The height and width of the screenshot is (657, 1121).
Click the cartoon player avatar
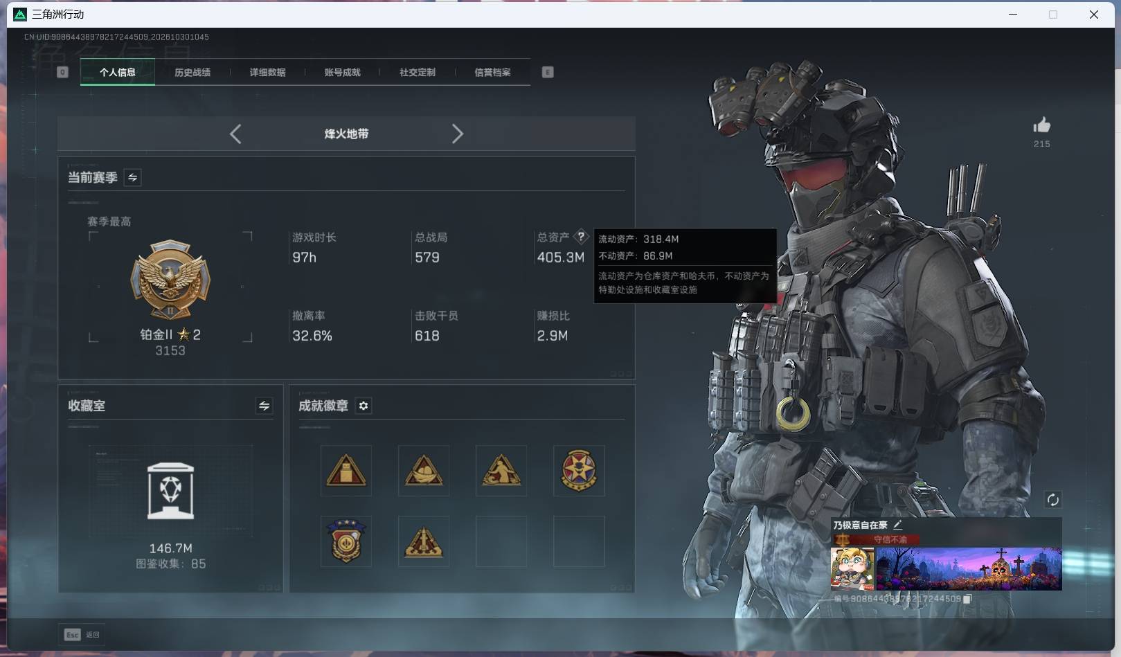point(852,568)
